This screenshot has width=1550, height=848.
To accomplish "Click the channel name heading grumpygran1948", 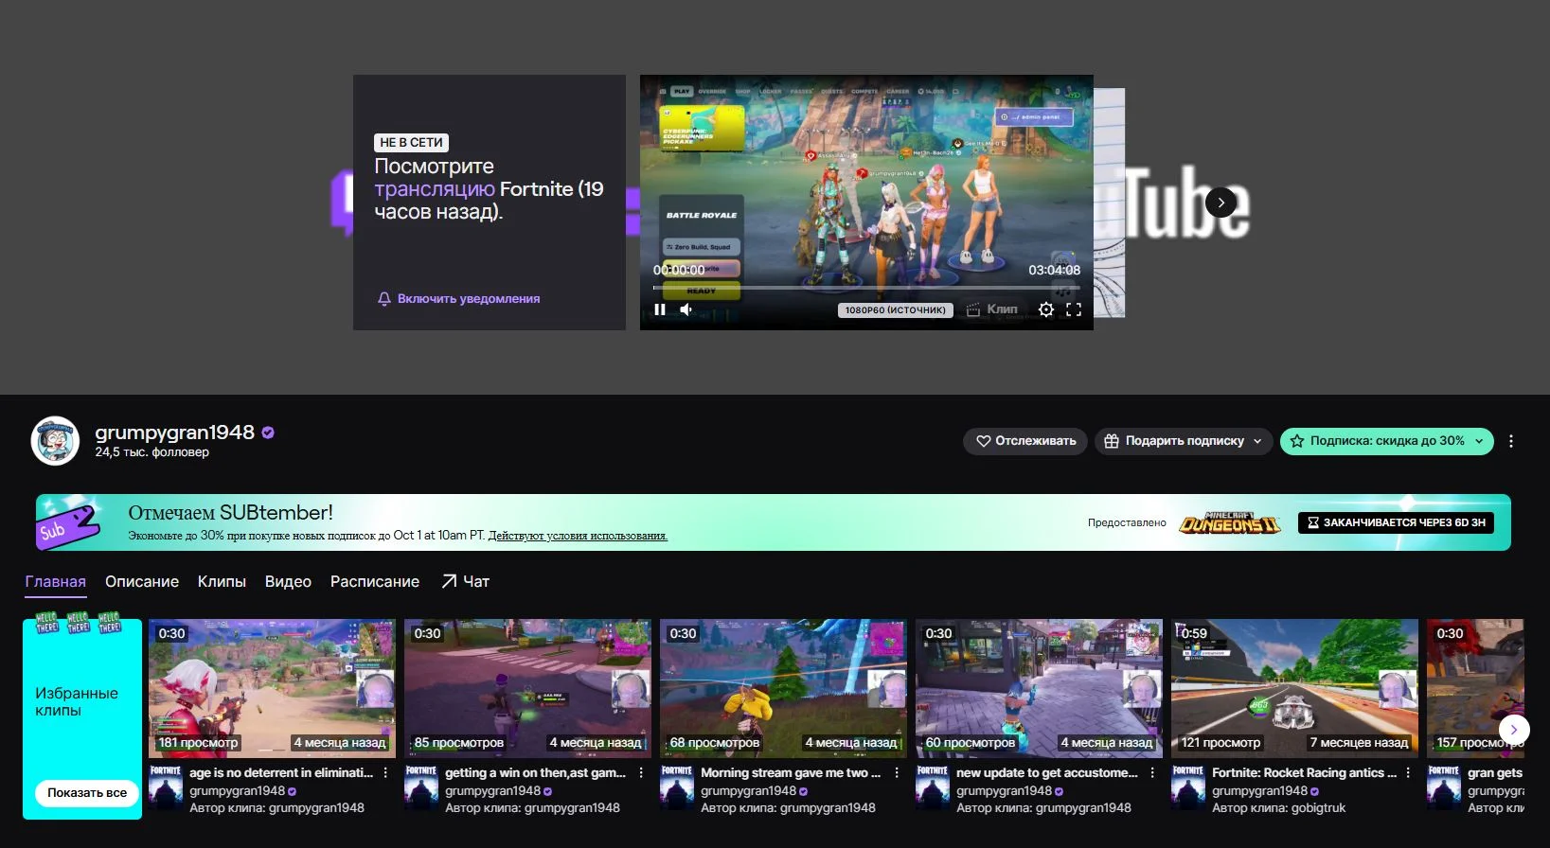I will pyautogui.click(x=175, y=433).
